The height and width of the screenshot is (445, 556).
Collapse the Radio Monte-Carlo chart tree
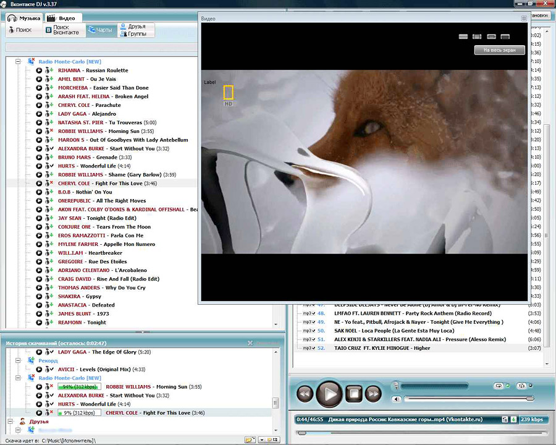pos(18,62)
